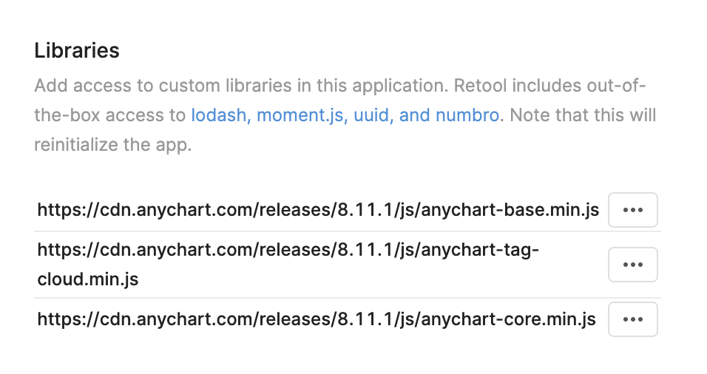
Task: Click 8.11.1 version in the tag-cloud URL
Action: (x=365, y=250)
